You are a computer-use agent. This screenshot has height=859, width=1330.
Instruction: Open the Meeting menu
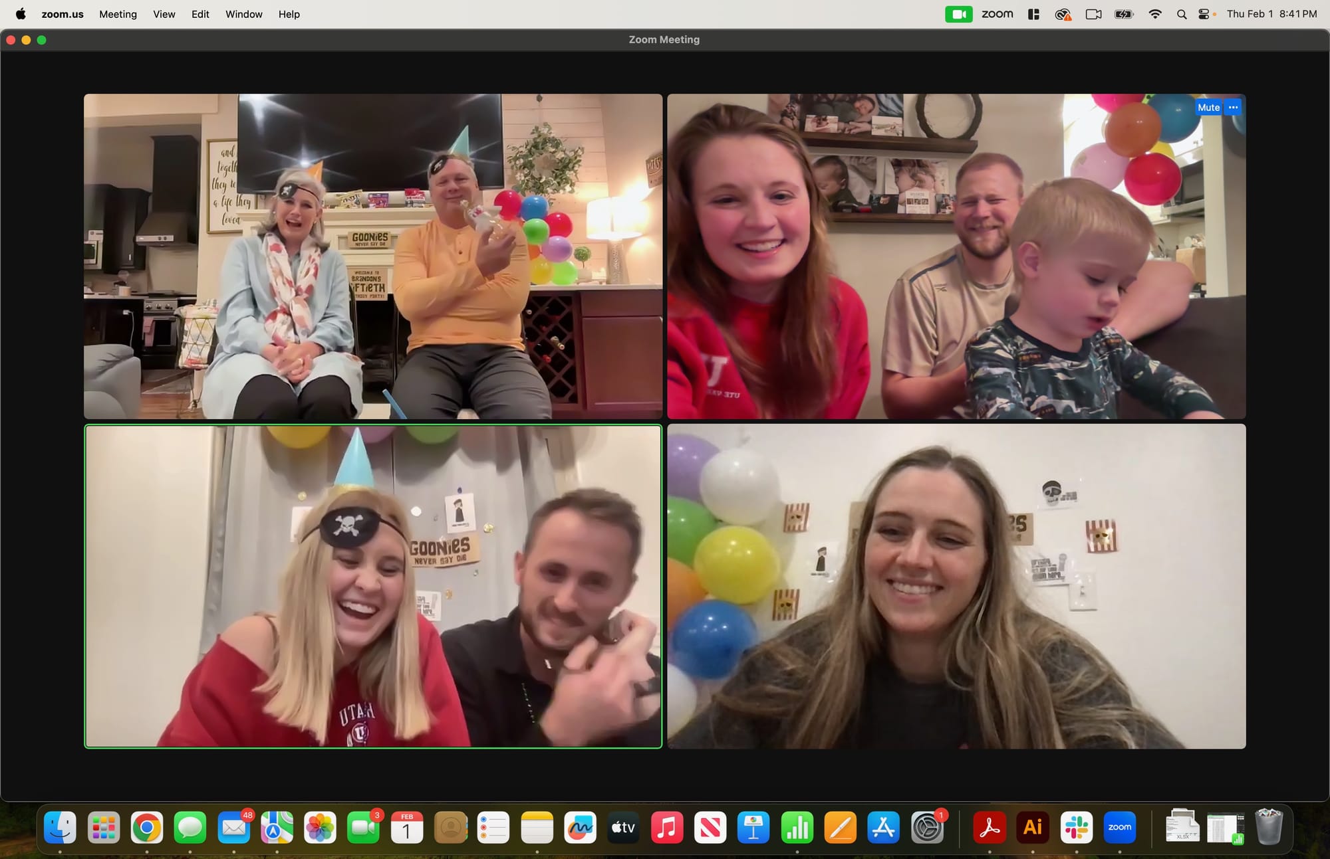click(118, 14)
